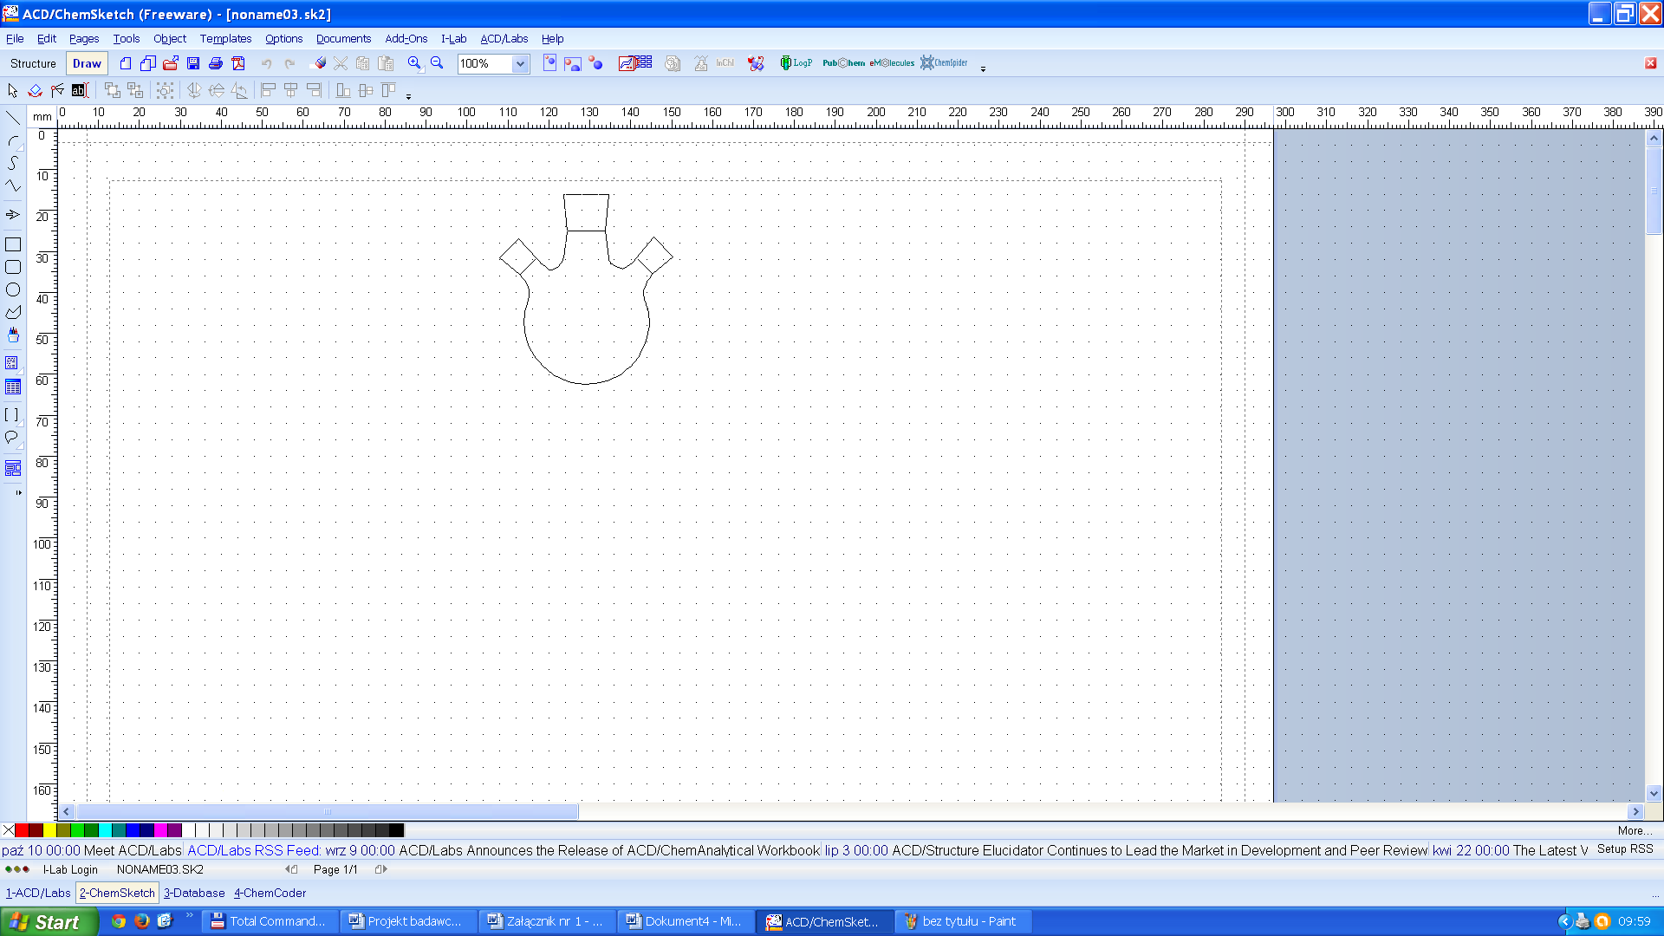The image size is (1664, 936).
Task: Click the vertical scrollbar down arrow
Action: tap(1654, 792)
